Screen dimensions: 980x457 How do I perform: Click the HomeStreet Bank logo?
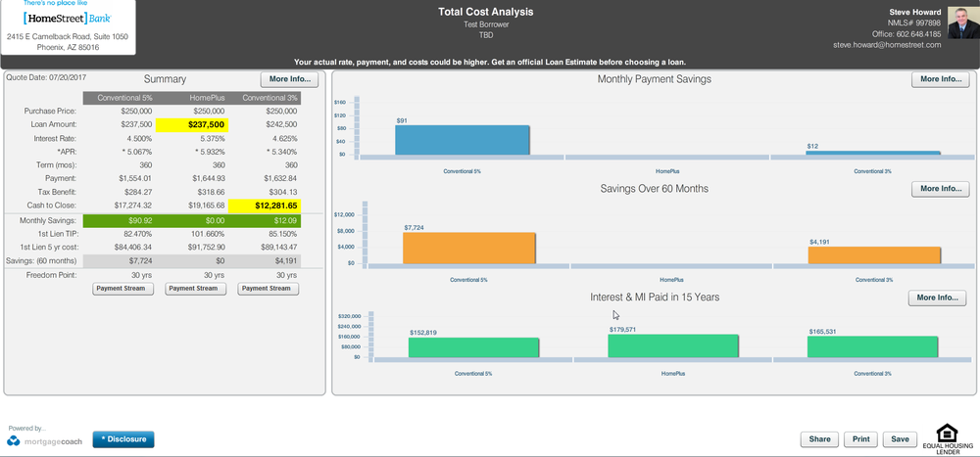pyautogui.click(x=66, y=17)
